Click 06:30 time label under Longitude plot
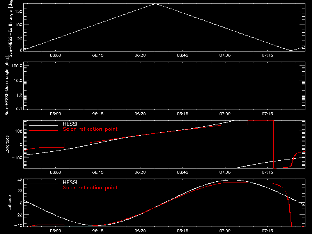The width and height of the screenshot is (312, 234). tap(140, 172)
